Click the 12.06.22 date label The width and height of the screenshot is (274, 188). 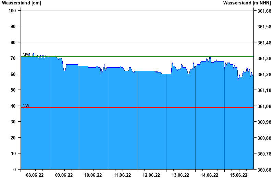click(151, 175)
